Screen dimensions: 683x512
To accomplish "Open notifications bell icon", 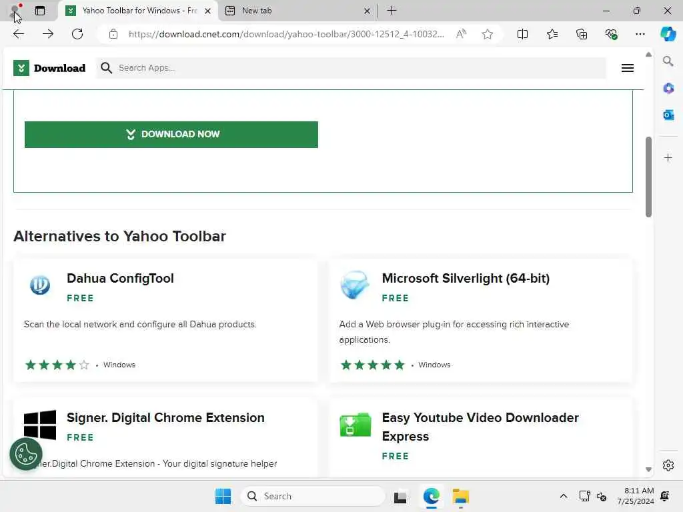I will click(665, 496).
